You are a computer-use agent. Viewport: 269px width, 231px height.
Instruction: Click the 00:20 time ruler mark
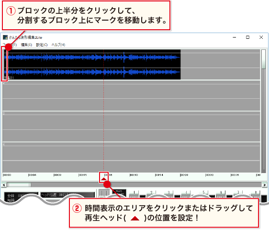(134, 175)
